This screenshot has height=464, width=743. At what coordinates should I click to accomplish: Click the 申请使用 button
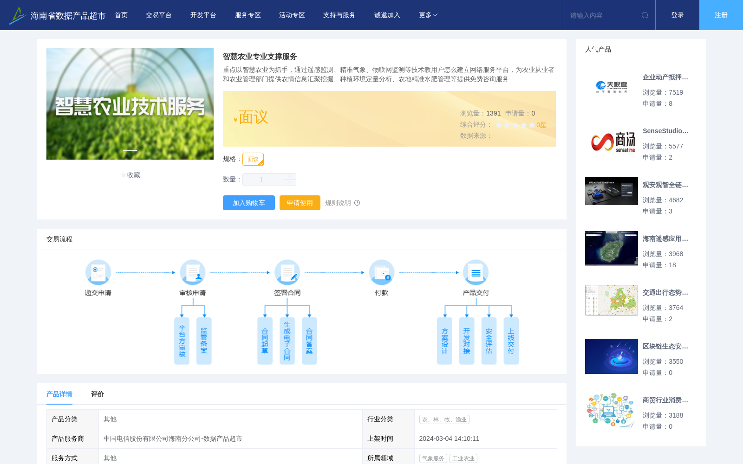pos(300,203)
